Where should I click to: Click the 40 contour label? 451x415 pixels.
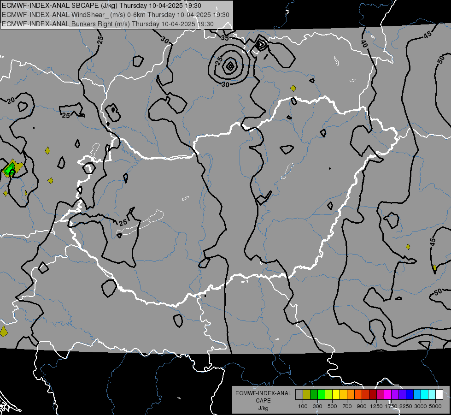pyautogui.click(x=364, y=44)
